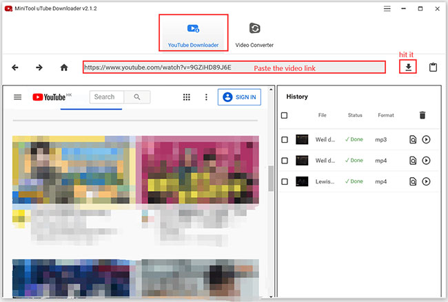Viewport: 448px width, 302px height.
Task: Play the Weil d... mp4 entry
Action: pos(426,161)
